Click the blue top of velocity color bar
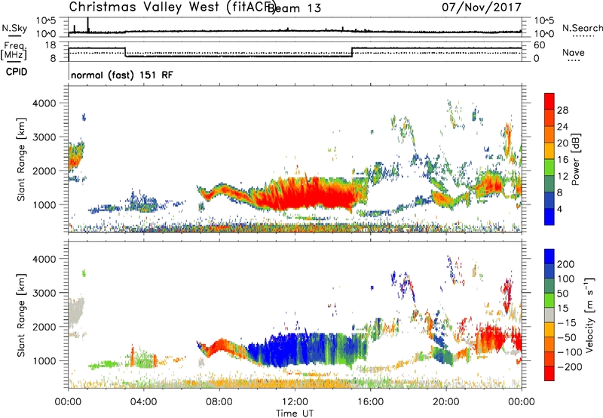The height and width of the screenshot is (418, 603). (x=549, y=257)
